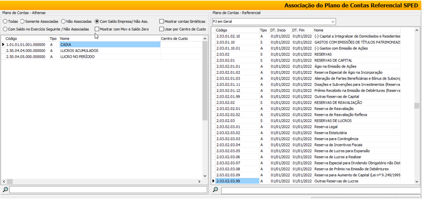Select the Não Associadas radio option
This screenshot has width=423, height=199.
pos(77,21)
